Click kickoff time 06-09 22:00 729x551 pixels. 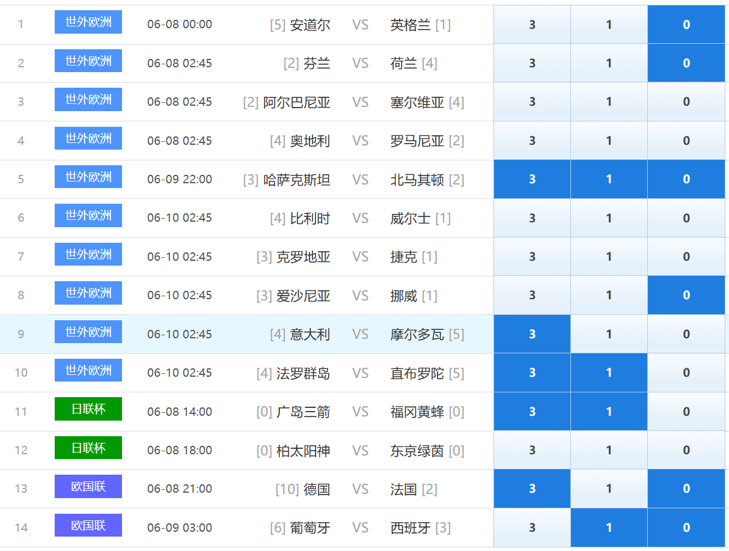(x=180, y=179)
